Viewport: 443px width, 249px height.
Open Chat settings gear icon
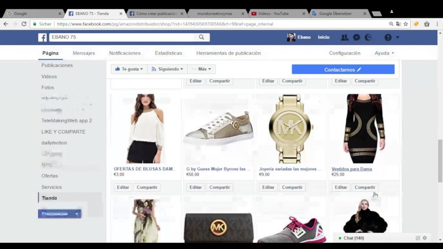[424, 238]
